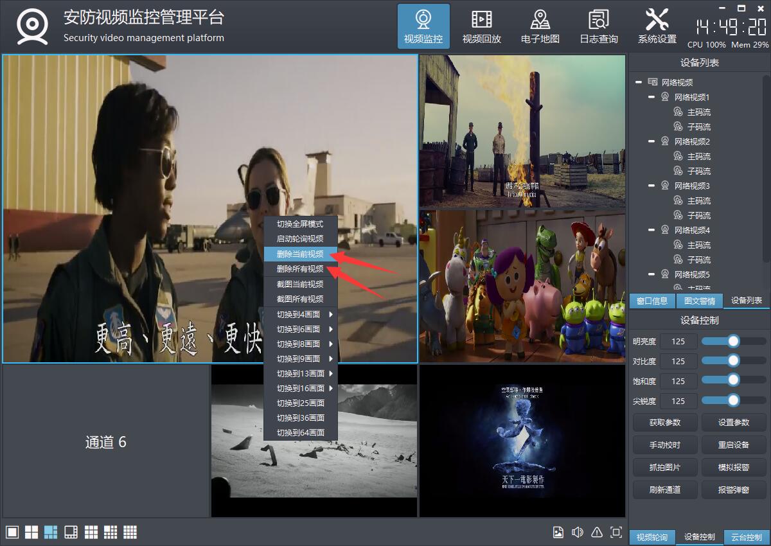This screenshot has height=546, width=771.
Task: Switch to the 窗口信息 tab
Action: point(651,301)
